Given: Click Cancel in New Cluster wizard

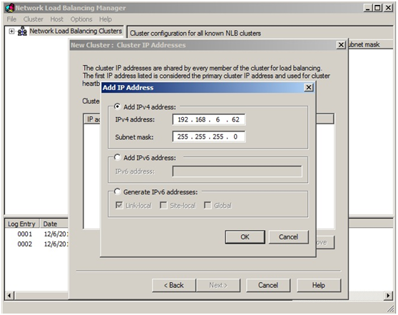Looking at the screenshot, I should 268,285.
